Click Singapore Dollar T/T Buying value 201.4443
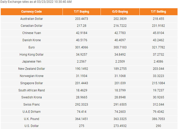This screenshot has height=129, width=178. (81, 83)
